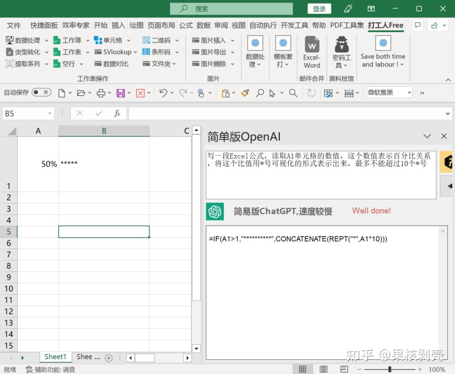Create a new blank file from quick toolbar
This screenshot has width=455, height=374.
[62, 93]
